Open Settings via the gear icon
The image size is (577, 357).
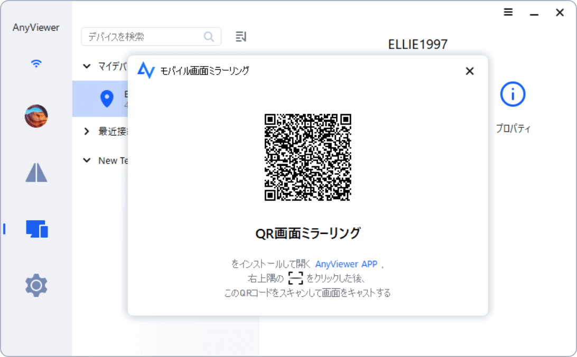[36, 285]
